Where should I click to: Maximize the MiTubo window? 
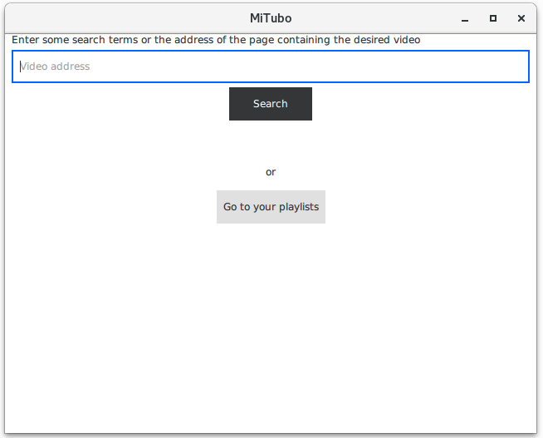coord(493,18)
